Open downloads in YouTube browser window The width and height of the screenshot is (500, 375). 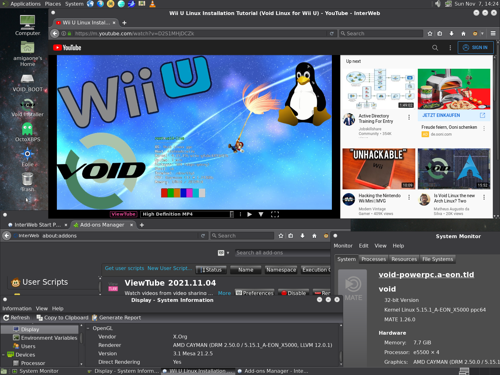click(452, 33)
